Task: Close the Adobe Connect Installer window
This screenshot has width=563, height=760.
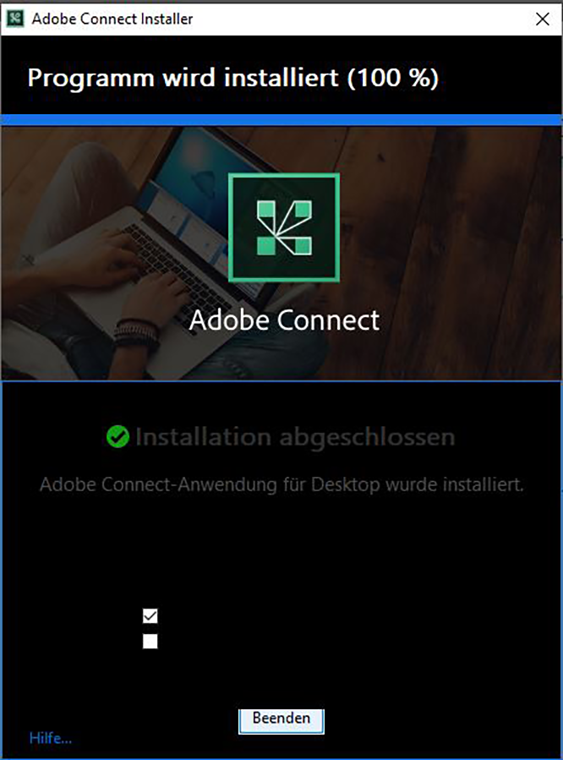Action: (543, 19)
